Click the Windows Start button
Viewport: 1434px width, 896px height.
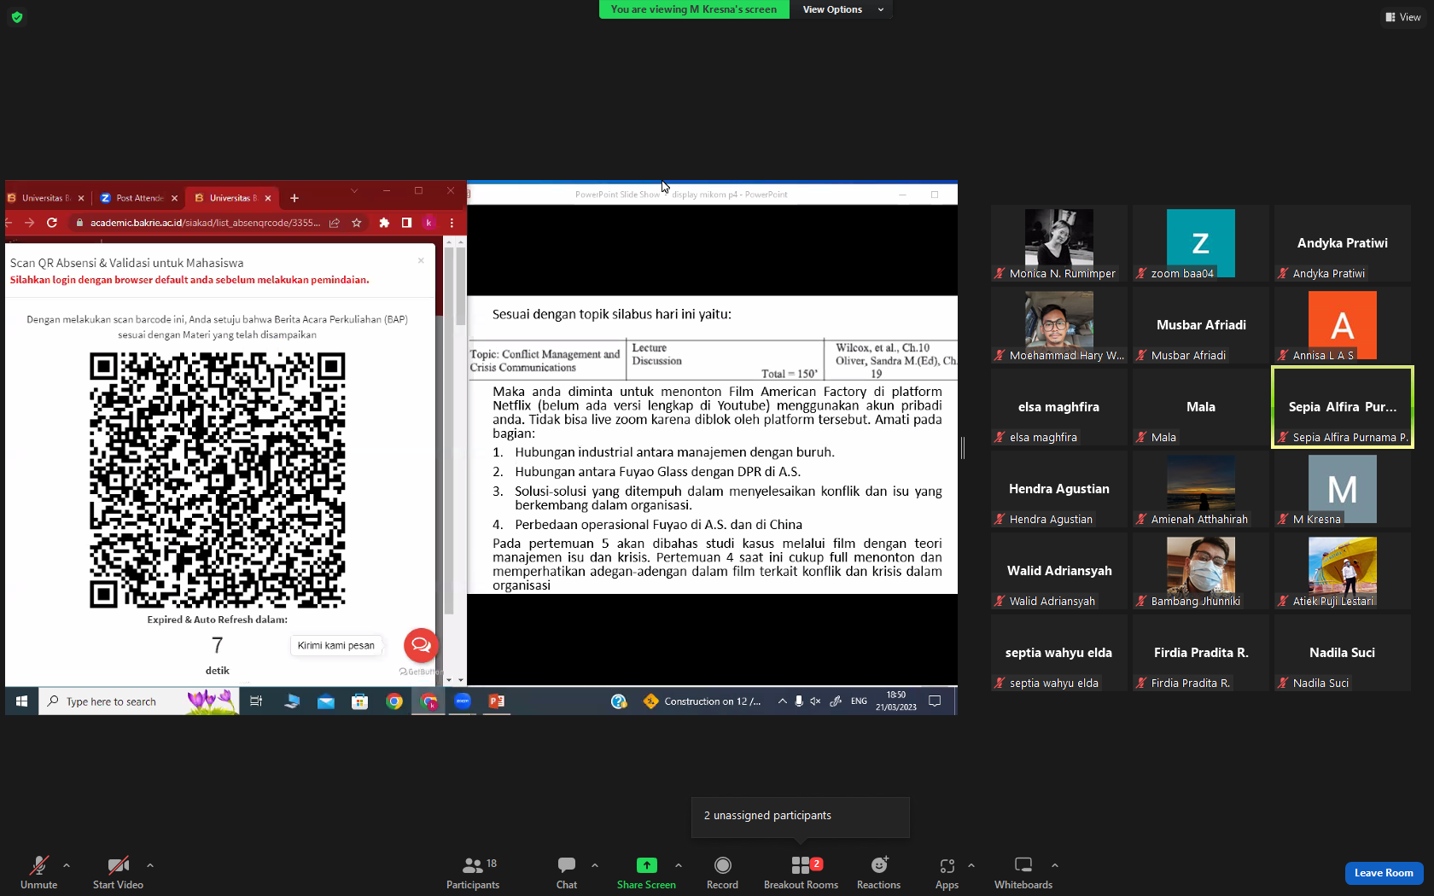pos(21,701)
